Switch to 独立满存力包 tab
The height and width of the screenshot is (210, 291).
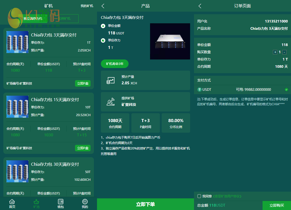pyautogui.click(x=33, y=19)
